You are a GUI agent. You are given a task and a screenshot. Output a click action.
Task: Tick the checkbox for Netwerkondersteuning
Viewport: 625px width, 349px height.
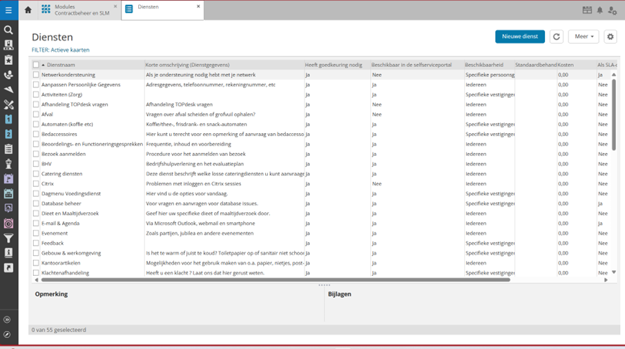(37, 74)
